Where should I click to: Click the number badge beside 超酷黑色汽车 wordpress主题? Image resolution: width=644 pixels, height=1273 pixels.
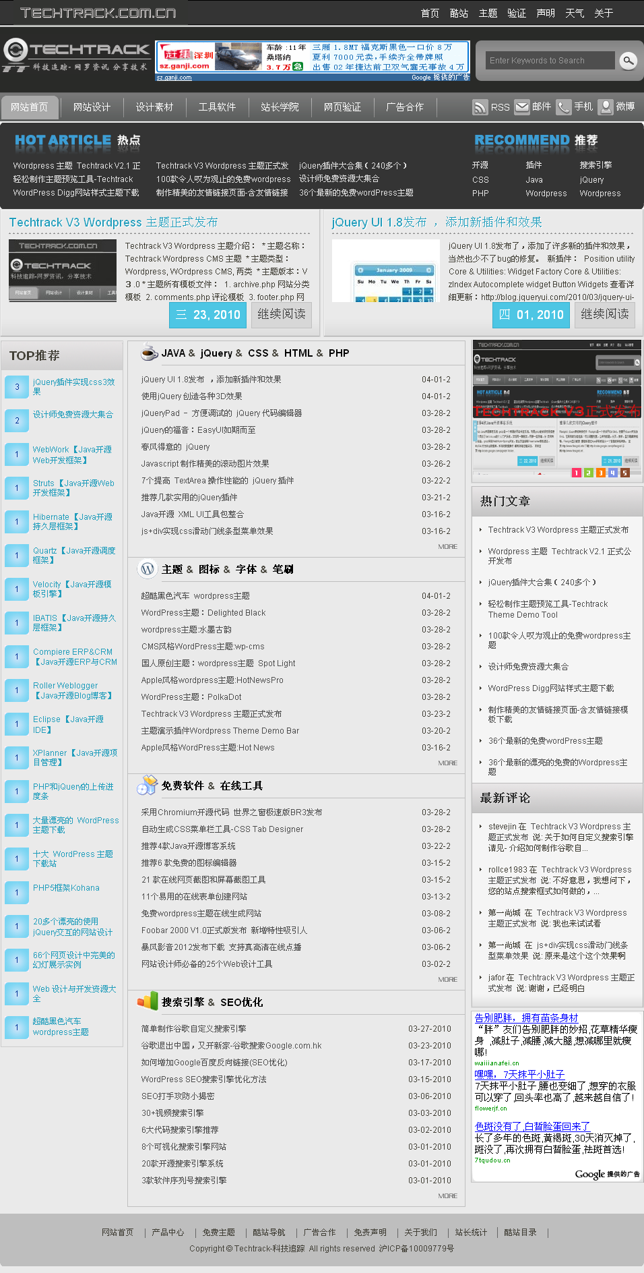click(x=17, y=1028)
